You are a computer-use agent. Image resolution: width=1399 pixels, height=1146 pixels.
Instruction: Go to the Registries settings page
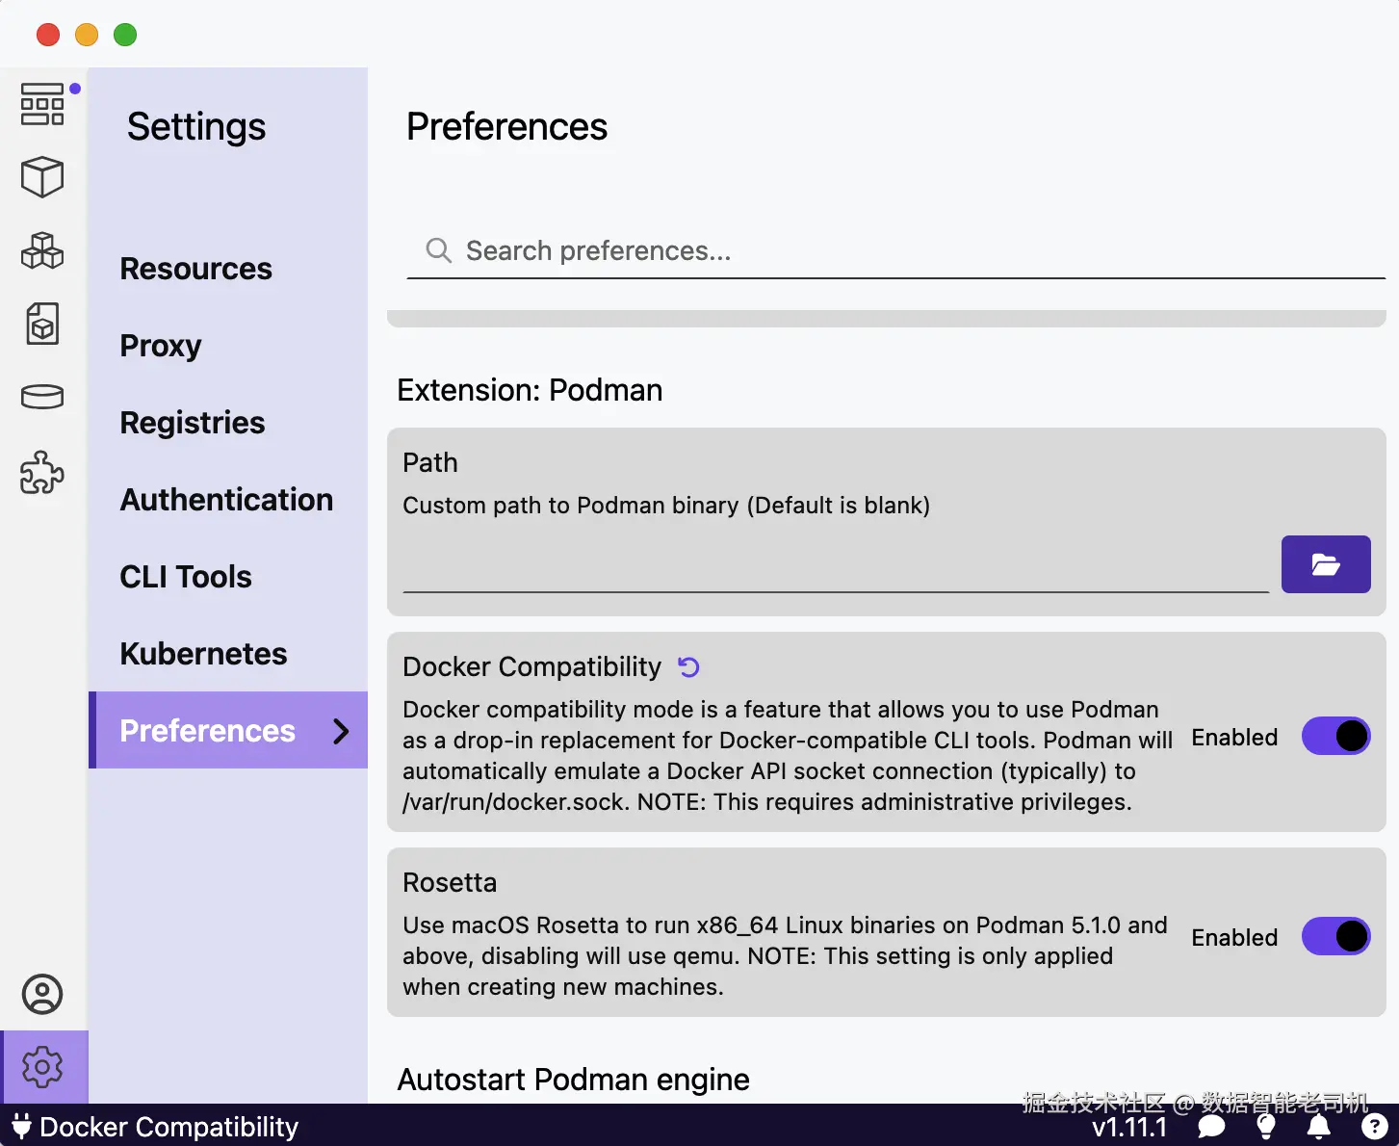point(193,423)
